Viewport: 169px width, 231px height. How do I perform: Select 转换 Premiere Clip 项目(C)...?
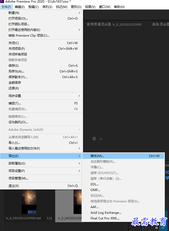click(41, 35)
